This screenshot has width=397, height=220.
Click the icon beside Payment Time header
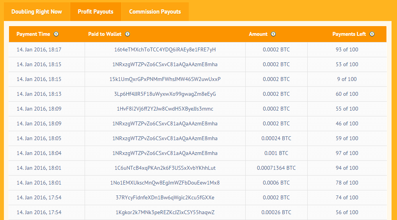coord(56,34)
